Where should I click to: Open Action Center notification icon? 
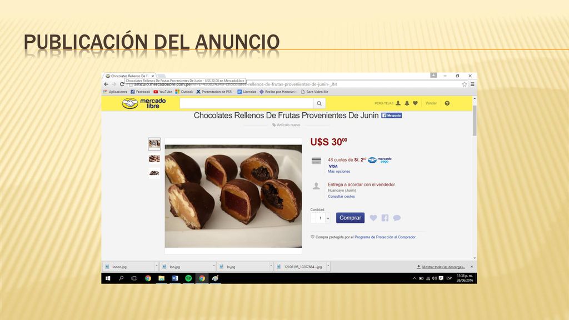click(441, 278)
